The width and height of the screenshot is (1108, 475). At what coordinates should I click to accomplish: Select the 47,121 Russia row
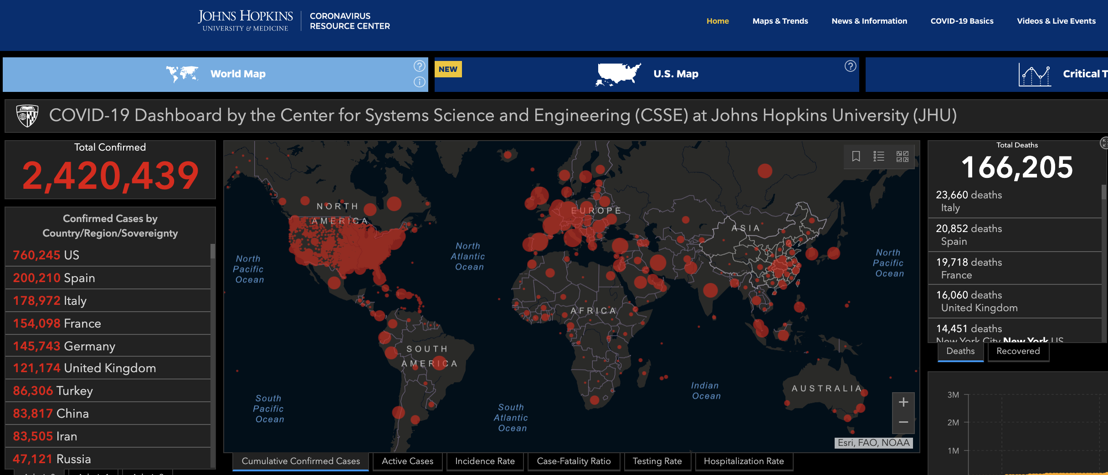108,459
